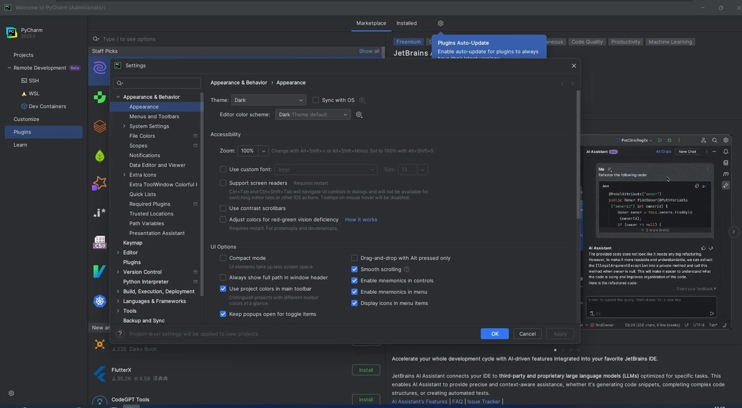Select the teal V-shaped plugin icon
This screenshot has width=742, height=408.
point(100,271)
